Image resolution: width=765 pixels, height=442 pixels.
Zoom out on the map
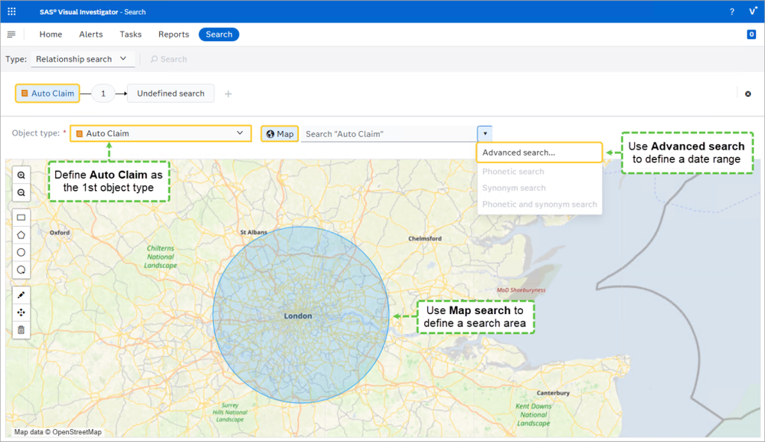pyautogui.click(x=21, y=193)
